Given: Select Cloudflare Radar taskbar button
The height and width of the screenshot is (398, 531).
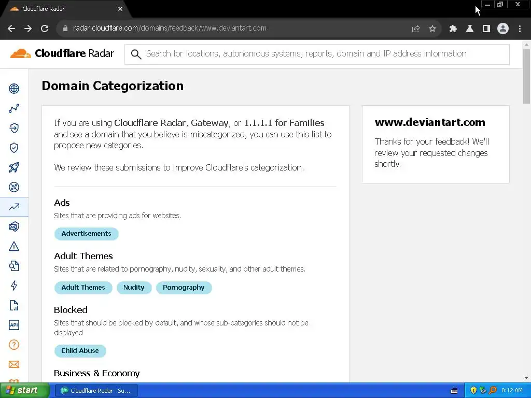Looking at the screenshot, I should coord(96,391).
